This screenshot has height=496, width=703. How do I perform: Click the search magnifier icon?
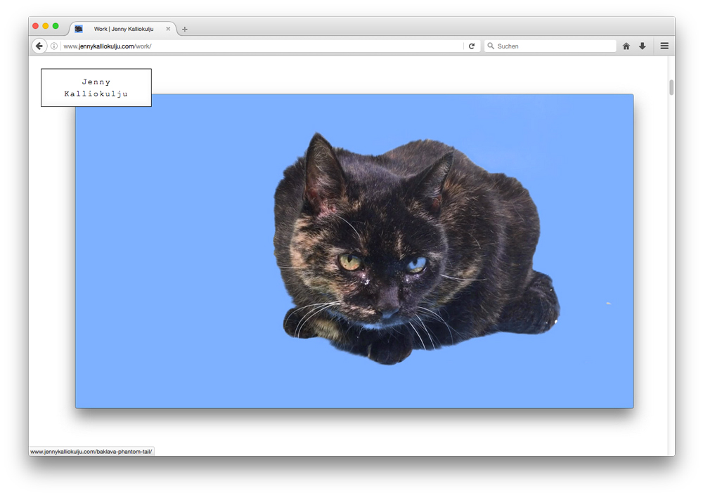491,46
